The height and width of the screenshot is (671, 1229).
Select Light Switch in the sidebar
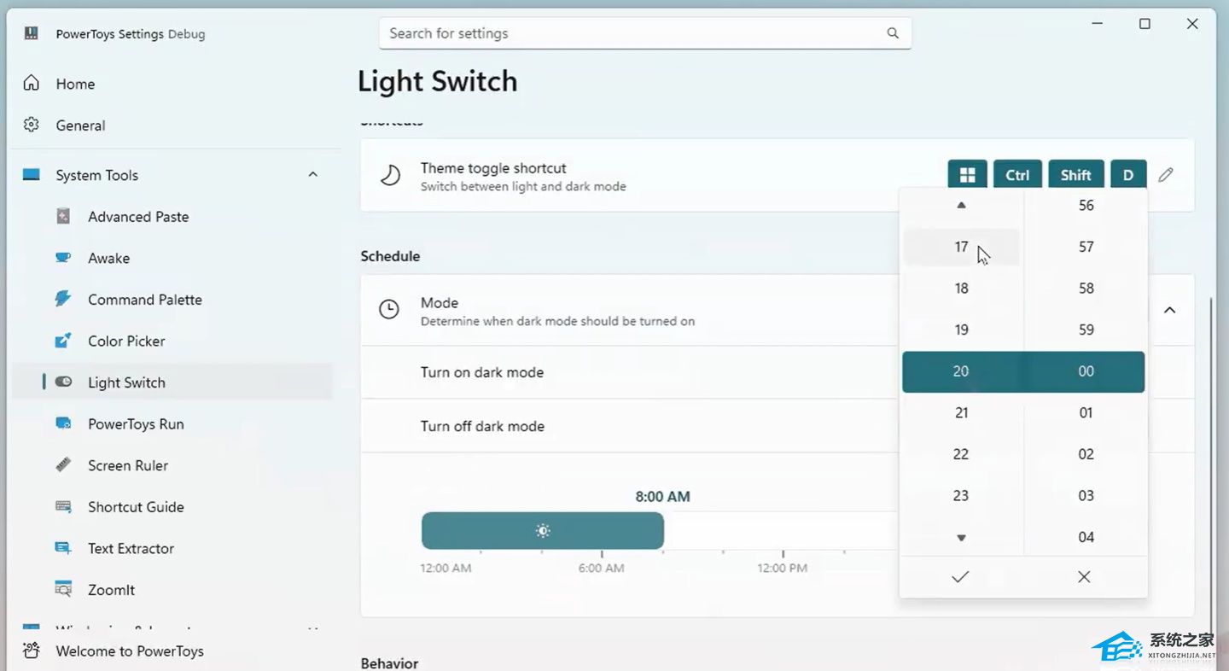pyautogui.click(x=172, y=382)
